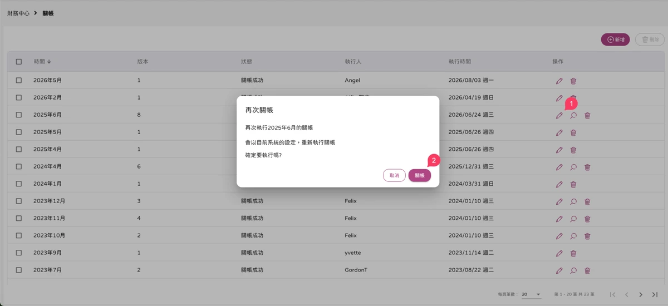Click trash icon in 2025年6月 row
The height and width of the screenshot is (306, 668).
(x=587, y=115)
